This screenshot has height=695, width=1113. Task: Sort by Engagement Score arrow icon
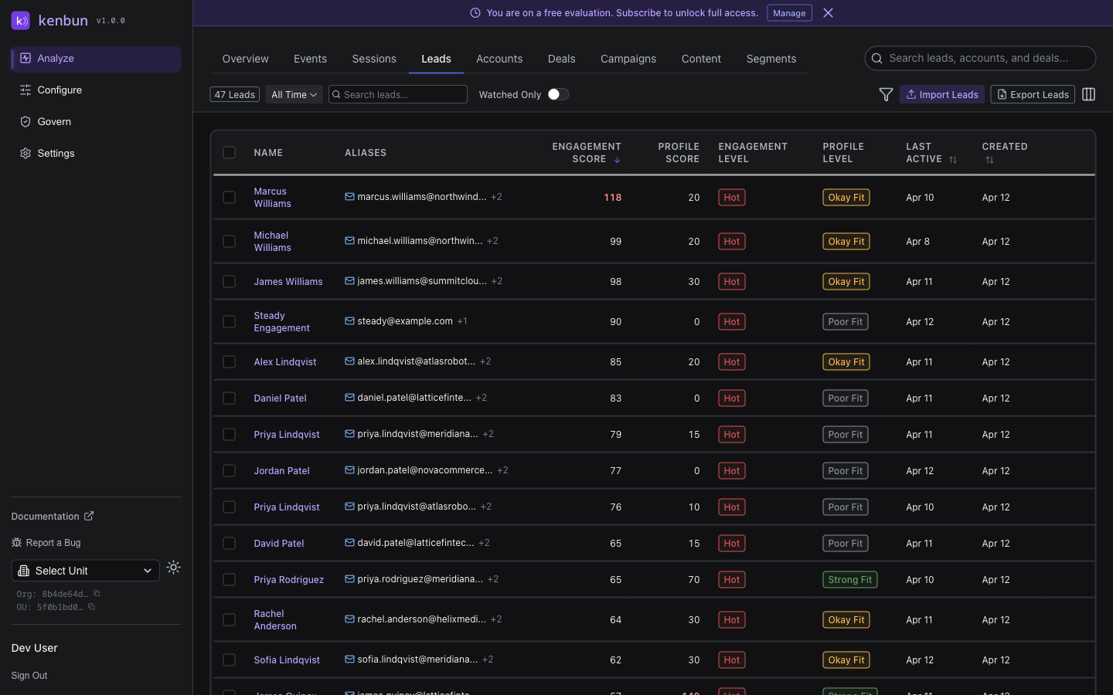[617, 160]
